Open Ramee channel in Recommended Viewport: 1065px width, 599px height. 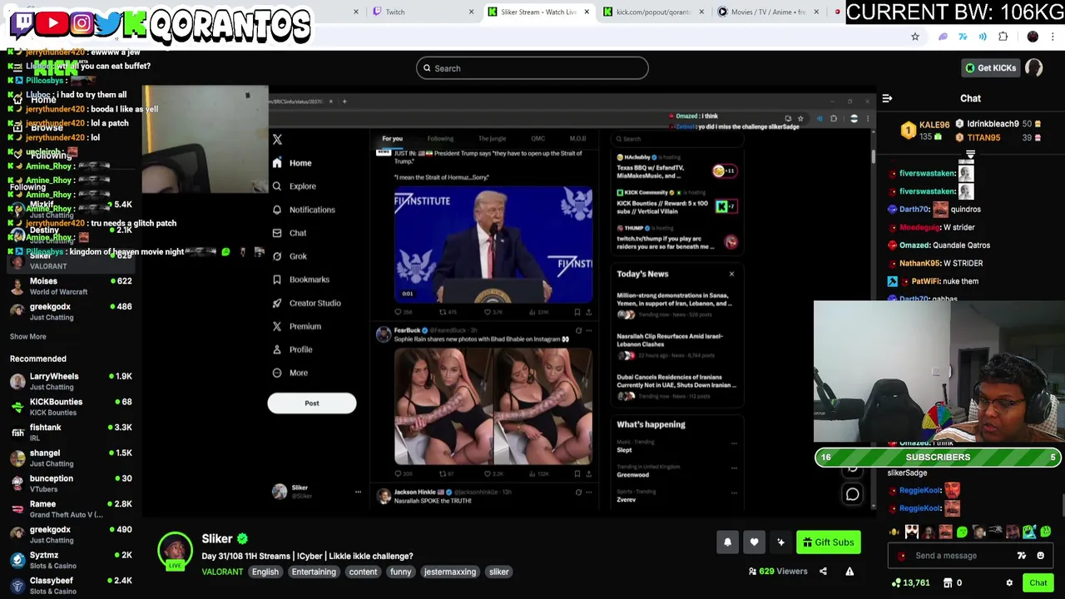coord(71,508)
